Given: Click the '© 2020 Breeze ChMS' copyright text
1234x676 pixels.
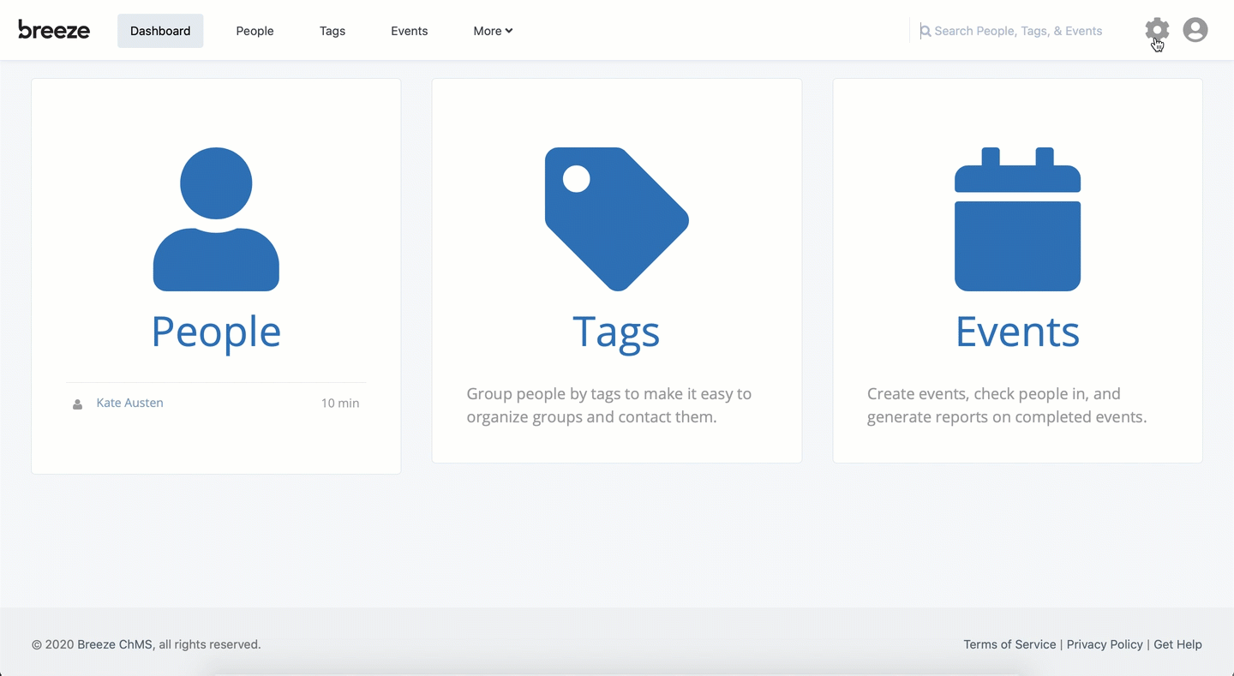Looking at the screenshot, I should [146, 644].
